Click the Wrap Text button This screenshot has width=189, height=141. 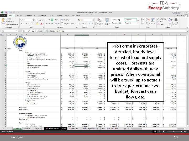66,20
